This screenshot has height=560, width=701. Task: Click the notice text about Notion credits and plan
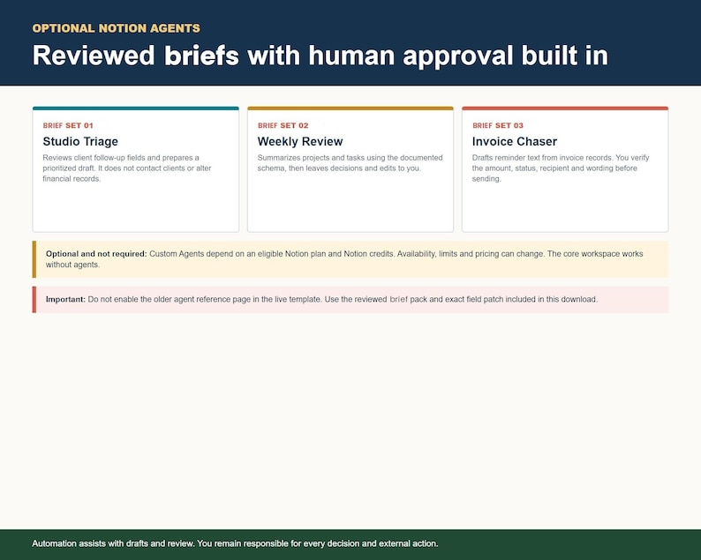344,259
